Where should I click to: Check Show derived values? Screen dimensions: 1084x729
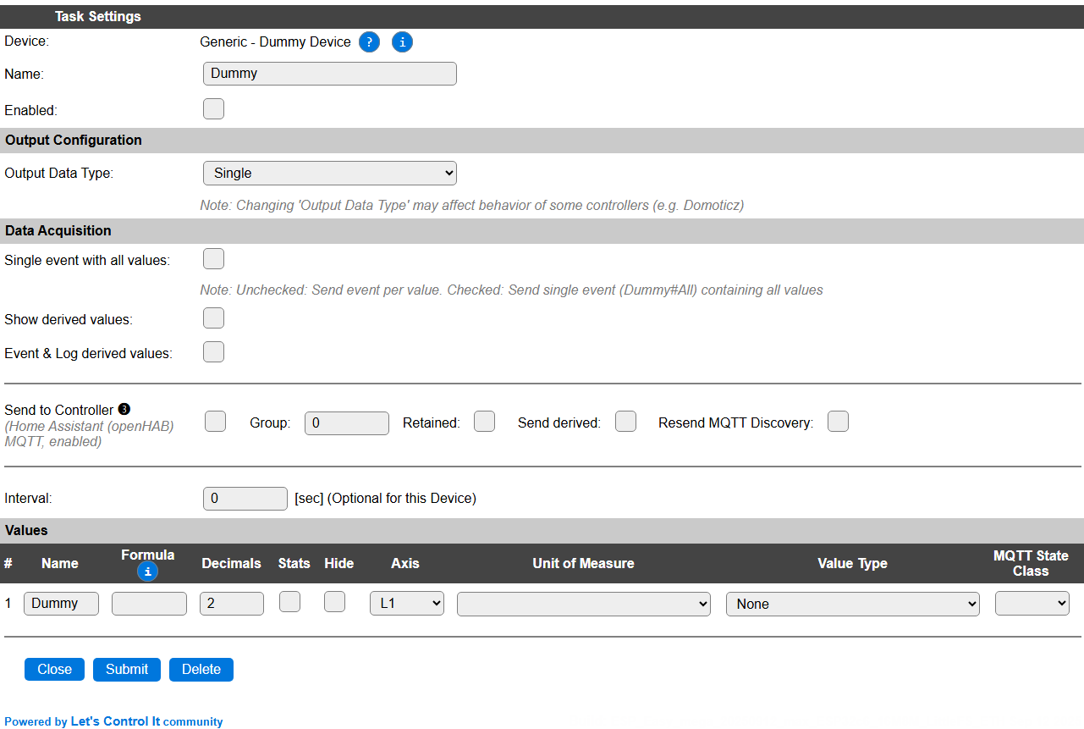pos(214,318)
